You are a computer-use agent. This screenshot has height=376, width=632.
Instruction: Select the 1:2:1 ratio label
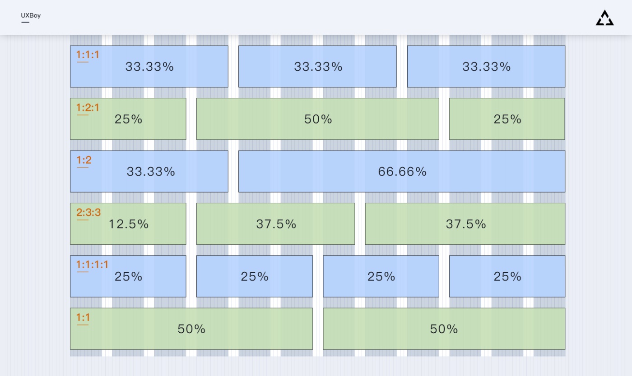[88, 108]
